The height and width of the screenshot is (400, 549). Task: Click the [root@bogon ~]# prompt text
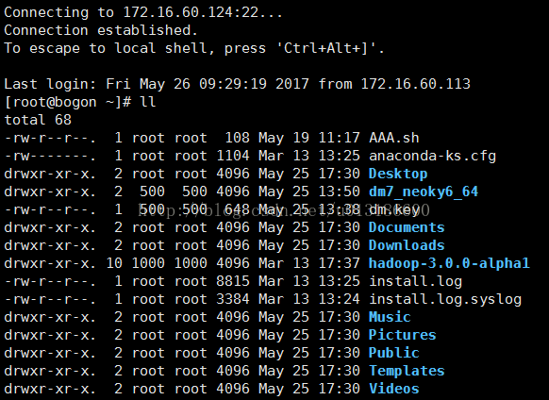point(67,102)
